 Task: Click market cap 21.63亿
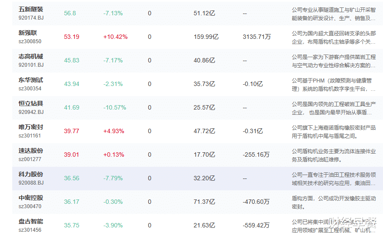point(204,225)
